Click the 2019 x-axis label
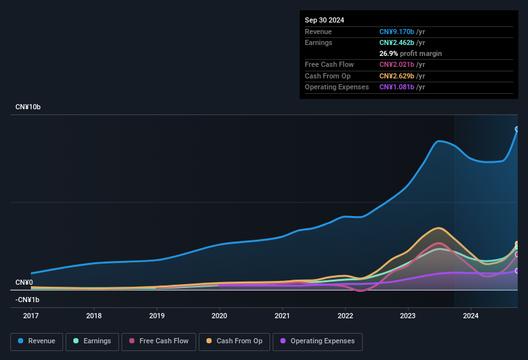This screenshot has height=360, width=528. point(156,316)
